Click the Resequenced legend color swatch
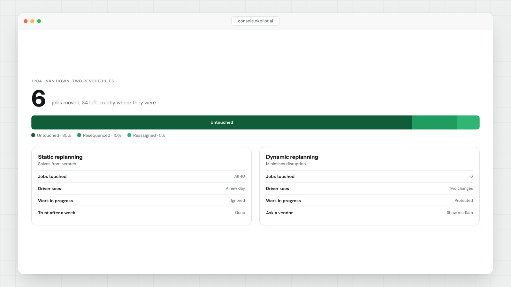The image size is (511, 287). point(79,135)
